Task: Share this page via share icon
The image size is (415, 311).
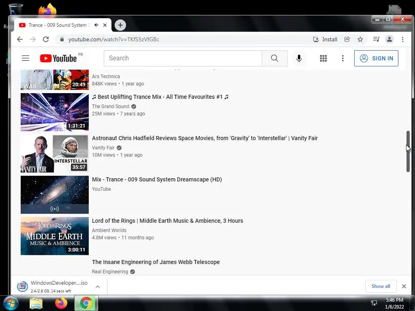Action: (x=347, y=39)
